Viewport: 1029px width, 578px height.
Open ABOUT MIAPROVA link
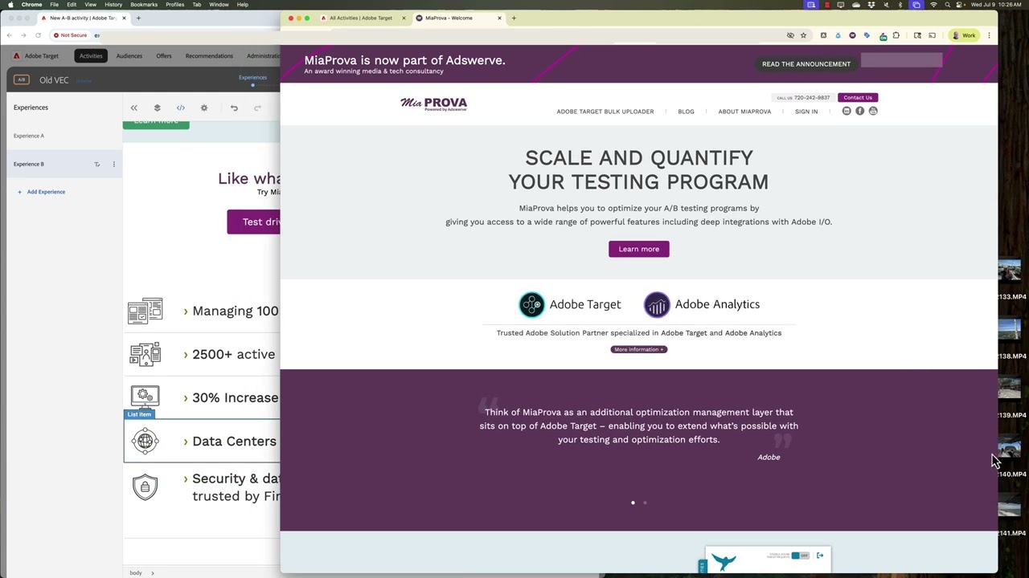[744, 112]
